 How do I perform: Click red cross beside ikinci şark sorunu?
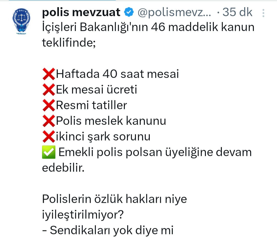click(49, 136)
